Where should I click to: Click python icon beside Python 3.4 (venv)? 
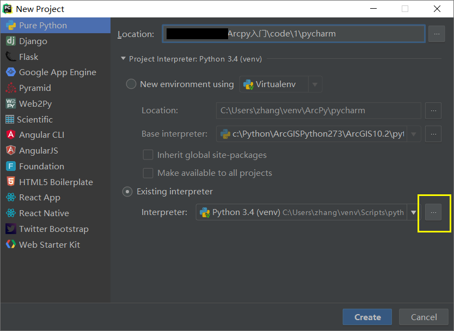coord(205,212)
